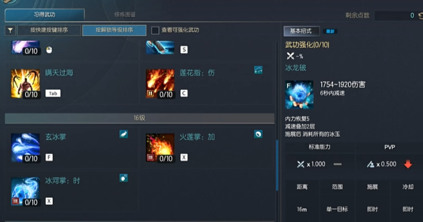Click the badge icon beside 玄冰掌
Image resolution: width=423 pixels, height=222 pixels.
pyautogui.click(x=123, y=134)
